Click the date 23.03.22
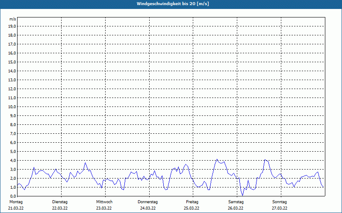The width and height of the screenshot is (342, 213). pos(104,208)
